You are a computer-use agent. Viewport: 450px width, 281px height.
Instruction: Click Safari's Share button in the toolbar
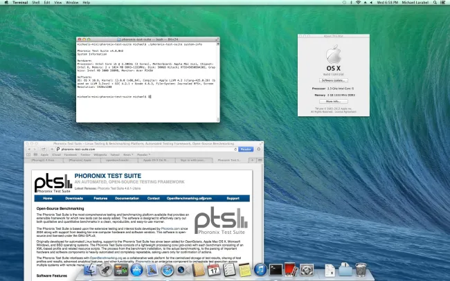tap(44, 149)
